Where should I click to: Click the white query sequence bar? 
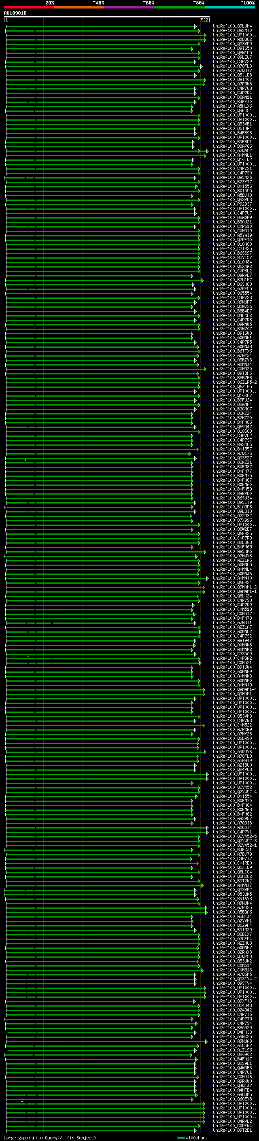point(107,17)
